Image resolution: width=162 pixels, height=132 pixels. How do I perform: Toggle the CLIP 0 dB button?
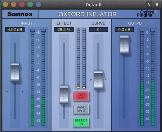tap(81, 96)
